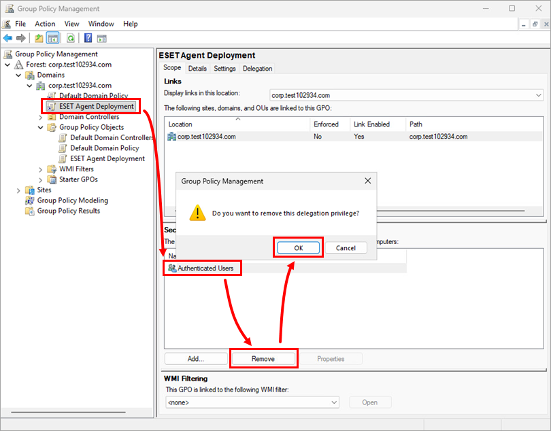The image size is (551, 431).
Task: Expand the Sites tree node
Action: [18, 190]
